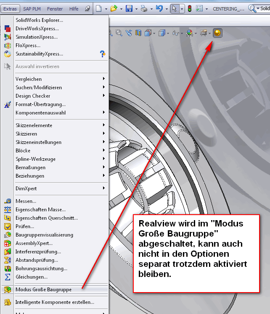Click the help question mark beside SustainabilityXpress
270x314 pixels.
click(103, 54)
